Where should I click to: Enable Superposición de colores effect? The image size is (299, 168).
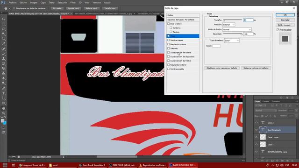click(168, 52)
